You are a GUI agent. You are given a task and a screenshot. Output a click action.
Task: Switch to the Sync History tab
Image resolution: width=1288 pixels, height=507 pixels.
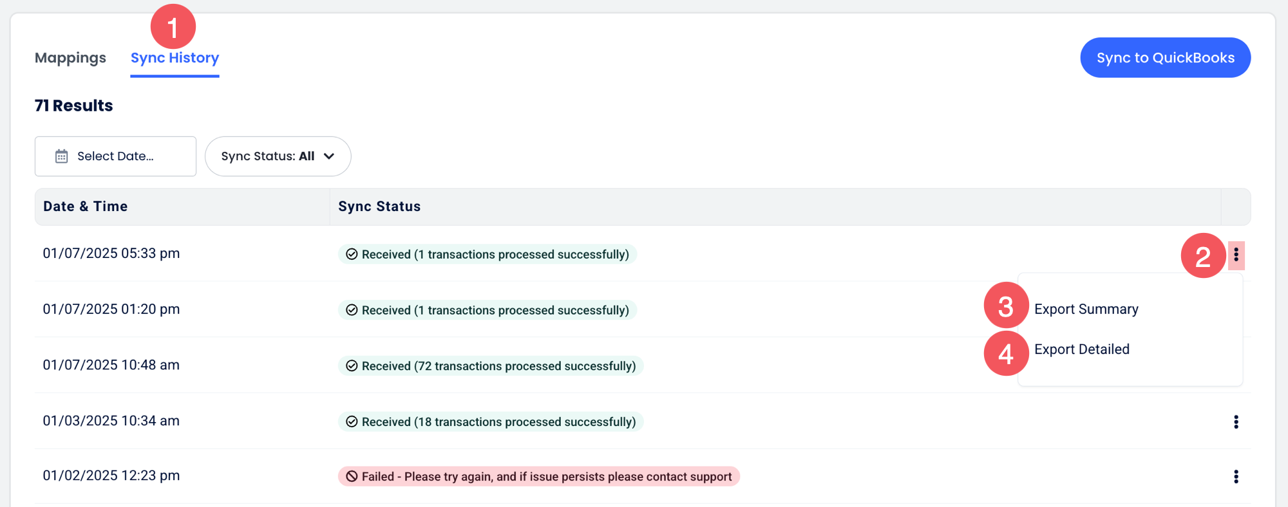tap(175, 58)
